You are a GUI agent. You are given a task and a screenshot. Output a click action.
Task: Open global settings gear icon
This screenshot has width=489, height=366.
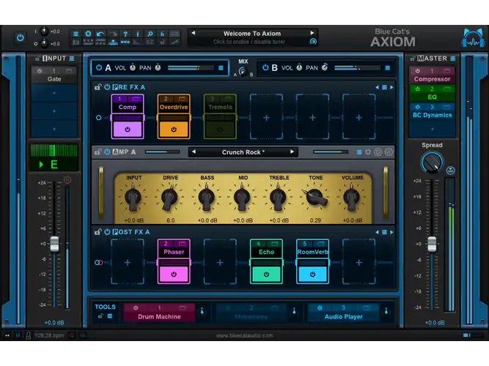click(x=88, y=34)
